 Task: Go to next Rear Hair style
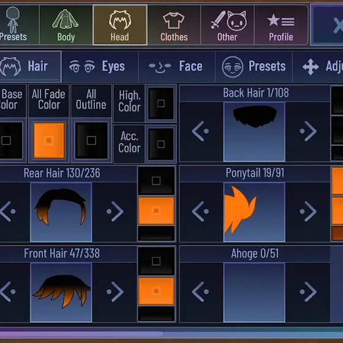click(x=115, y=211)
